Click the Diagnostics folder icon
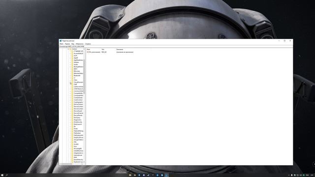Screen dimensions: 315x177 tap(72, 120)
